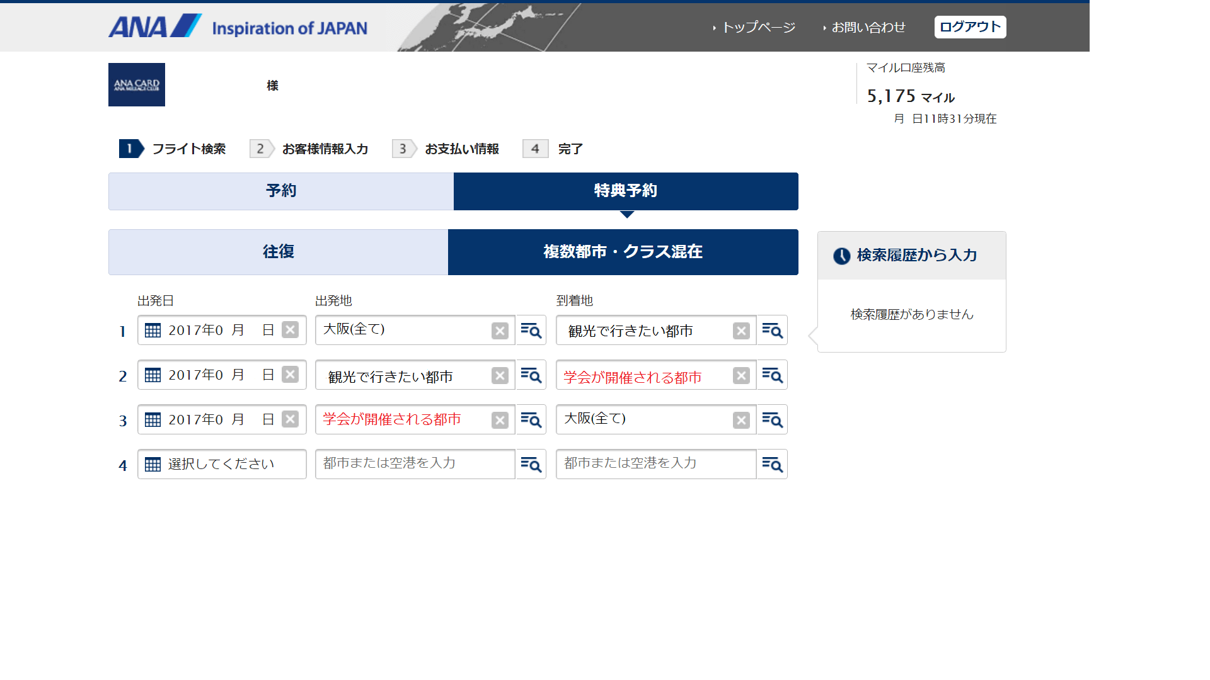Clear 大阪(全て) departure field in row 1

click(500, 331)
